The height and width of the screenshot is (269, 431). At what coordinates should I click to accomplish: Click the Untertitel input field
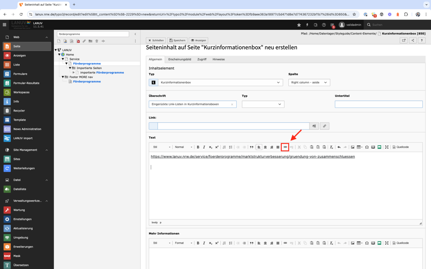click(x=379, y=104)
